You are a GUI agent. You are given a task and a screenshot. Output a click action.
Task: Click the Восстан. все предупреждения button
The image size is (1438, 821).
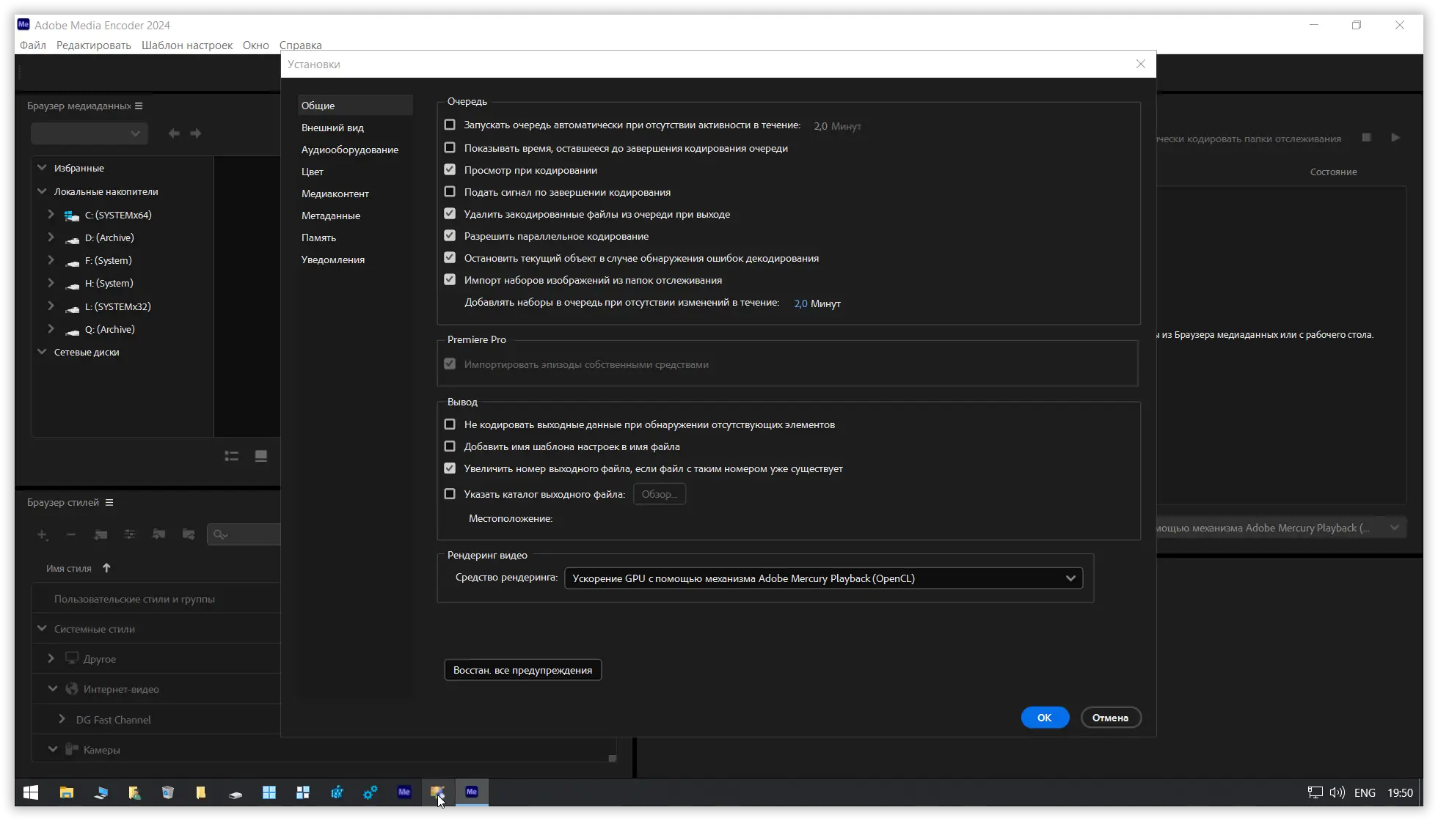pos(522,670)
